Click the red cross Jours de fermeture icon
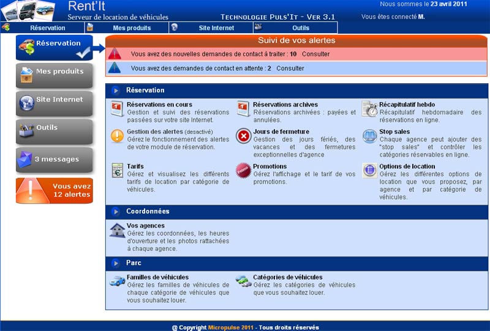490x331 pixels. 243,136
